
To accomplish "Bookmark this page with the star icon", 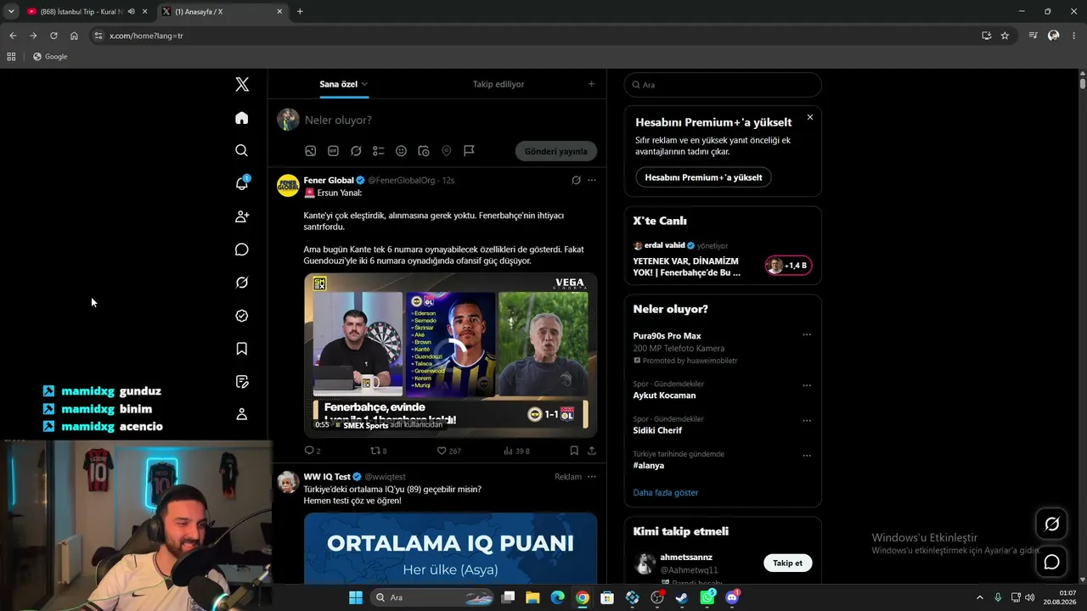I will tap(1005, 36).
